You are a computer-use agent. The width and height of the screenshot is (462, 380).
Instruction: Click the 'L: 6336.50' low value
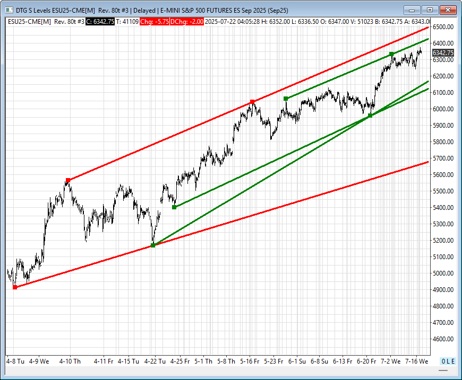tap(305, 22)
